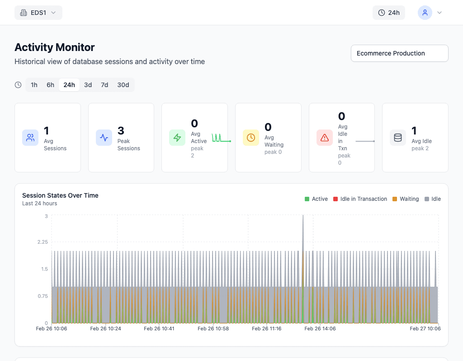Viewport: 463px width, 361px height.
Task: Toggle Idle in Transaction legend entry
Action: (x=360, y=199)
